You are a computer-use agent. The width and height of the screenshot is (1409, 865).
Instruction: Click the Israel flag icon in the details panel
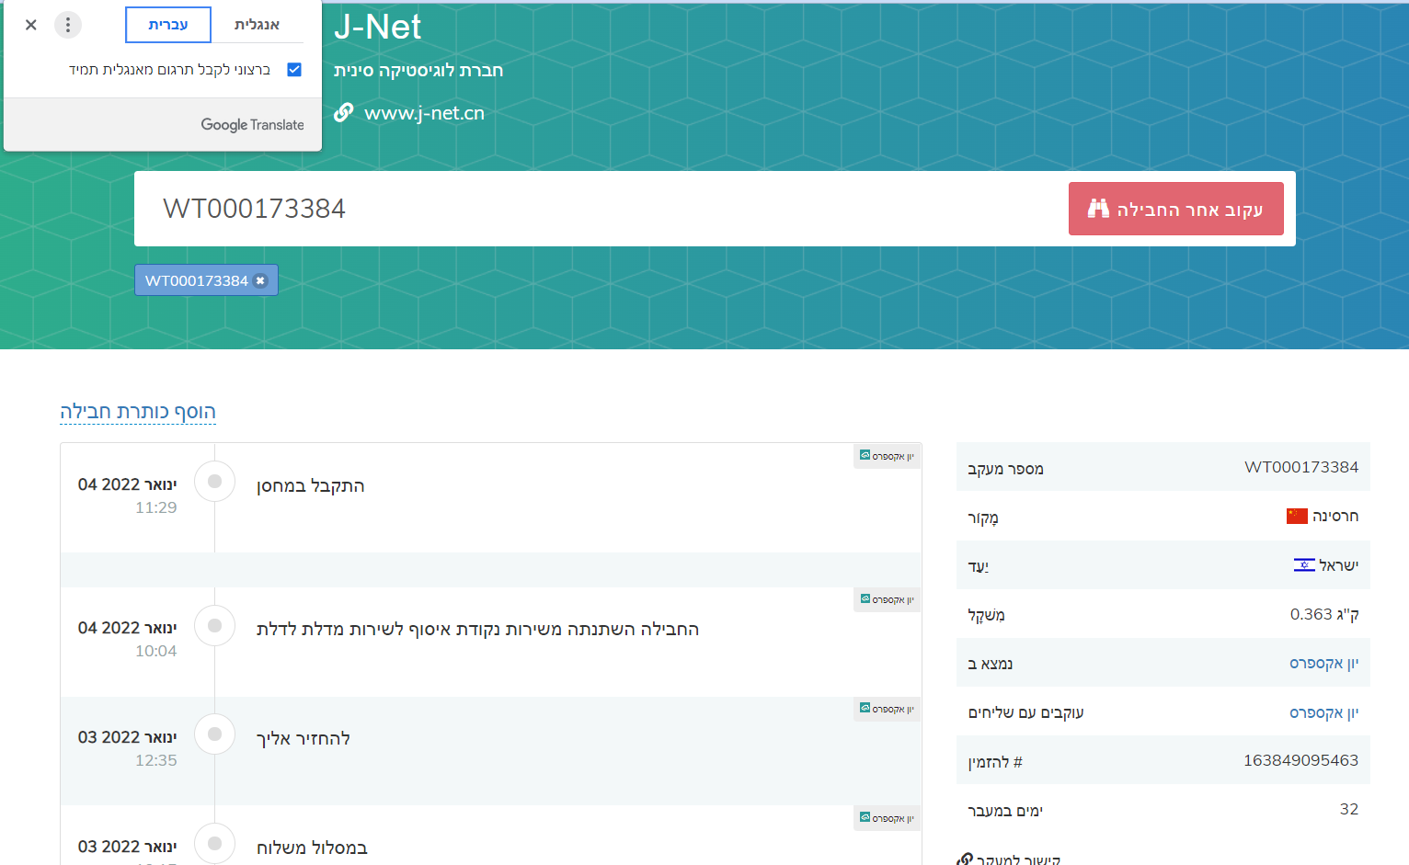point(1304,564)
